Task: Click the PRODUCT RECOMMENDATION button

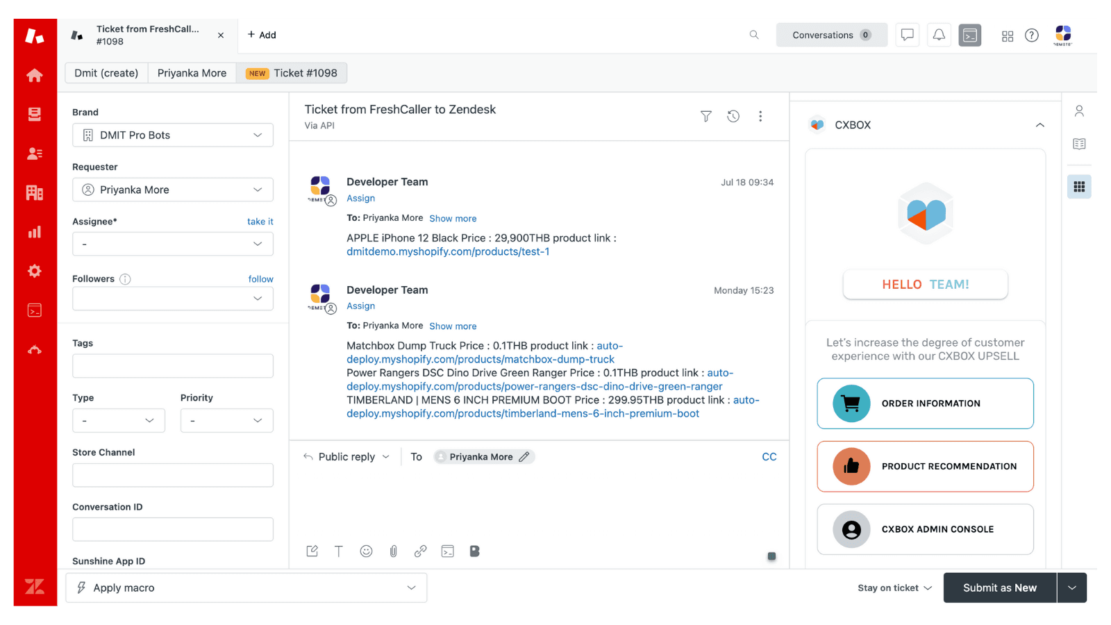Action: (926, 467)
